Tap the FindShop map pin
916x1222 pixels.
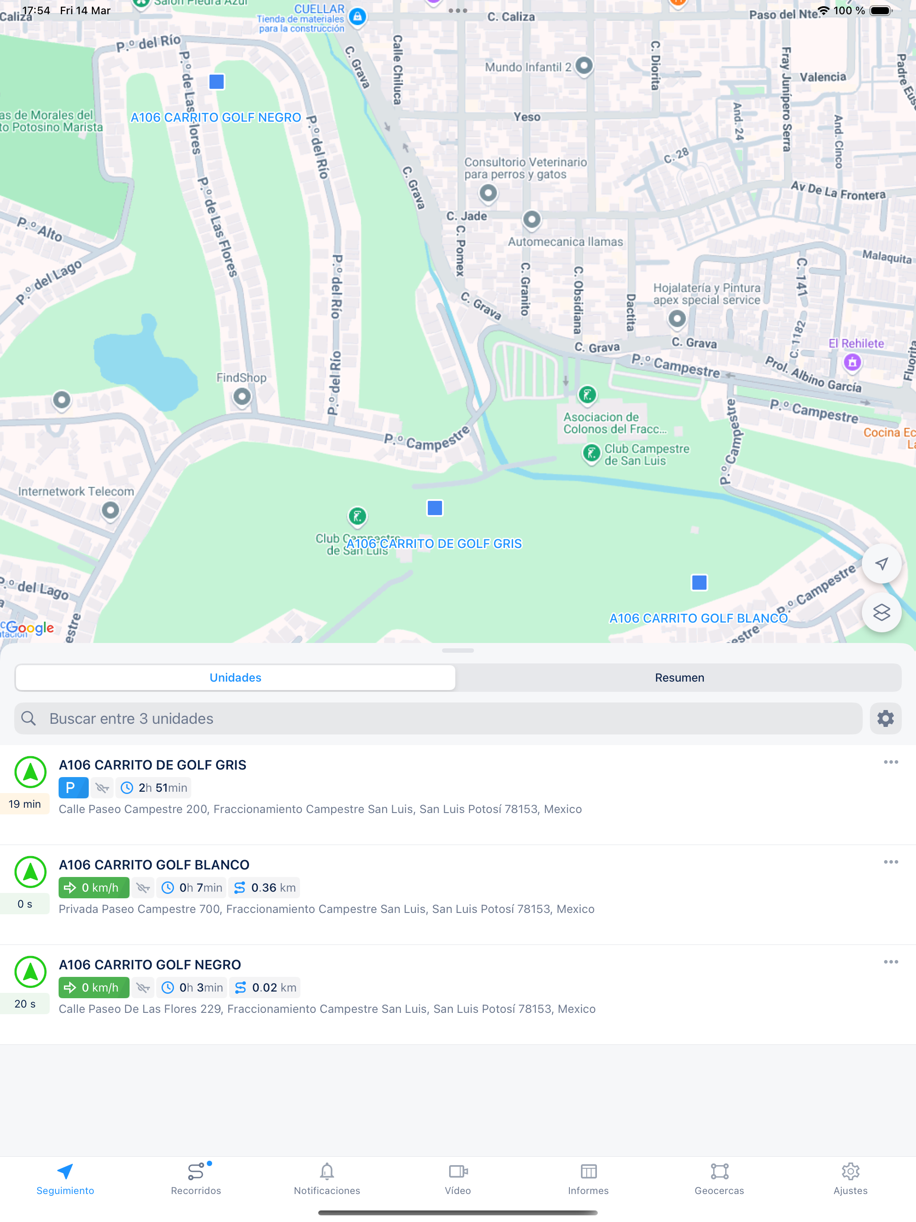[242, 397]
